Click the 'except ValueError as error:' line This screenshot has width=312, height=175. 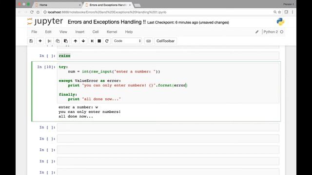90,81
